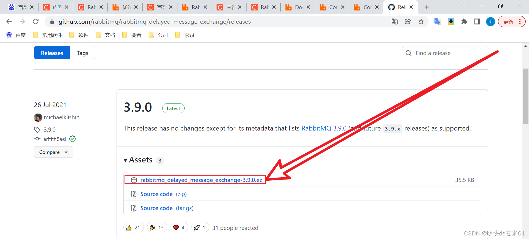Click the browser forward arrow

click(22, 21)
